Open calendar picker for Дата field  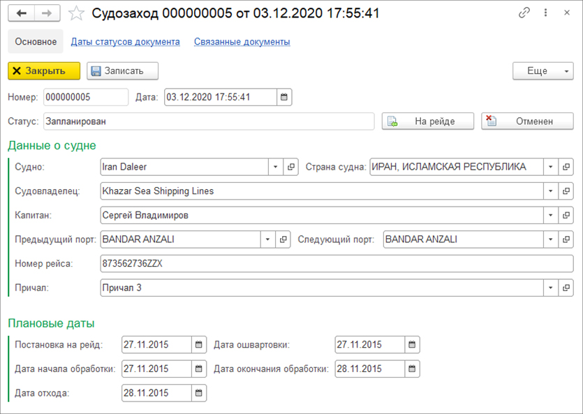pyautogui.click(x=284, y=98)
